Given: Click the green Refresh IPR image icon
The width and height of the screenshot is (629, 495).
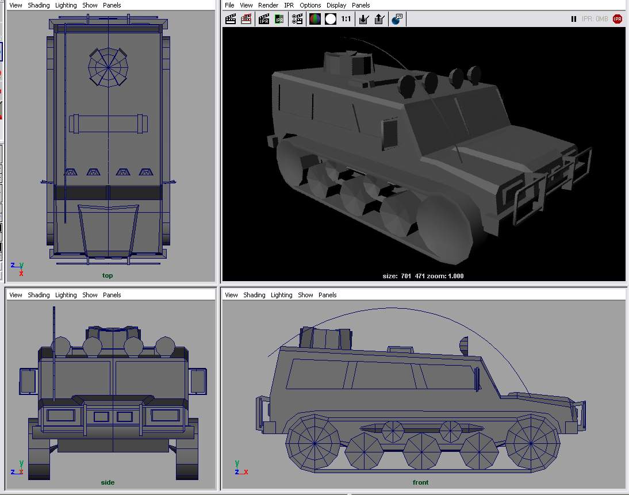Looking at the screenshot, I should tap(279, 19).
